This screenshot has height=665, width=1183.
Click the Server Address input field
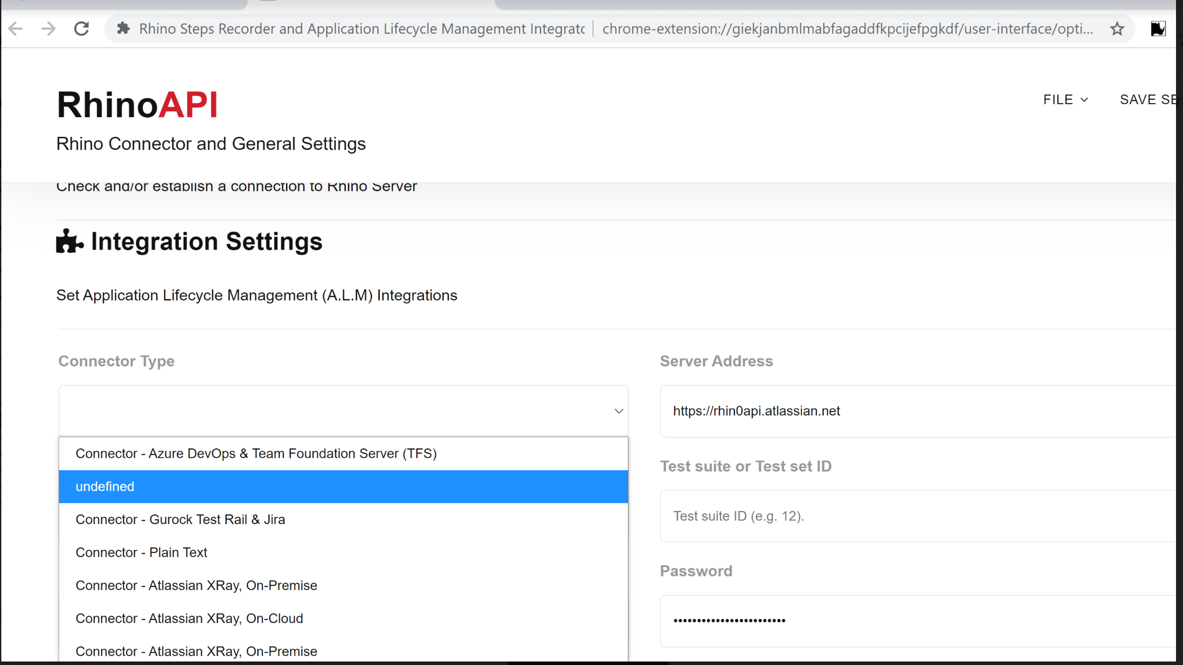point(873,411)
